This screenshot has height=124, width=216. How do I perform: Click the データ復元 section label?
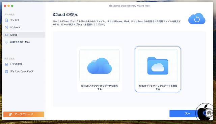(9, 14)
